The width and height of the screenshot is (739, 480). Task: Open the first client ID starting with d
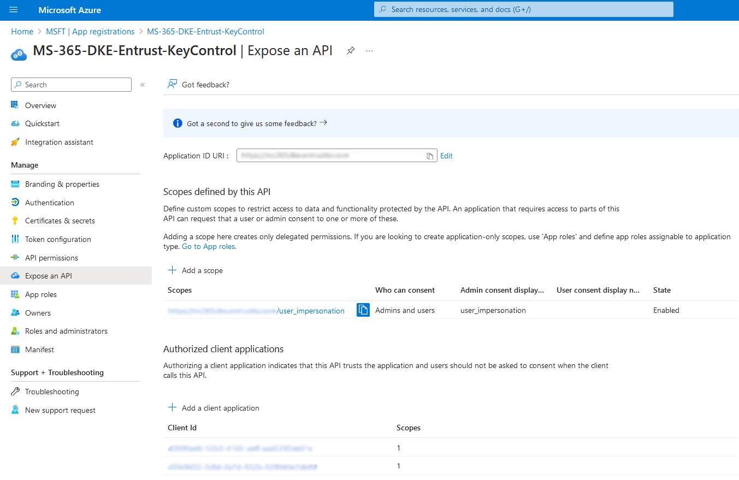click(240, 448)
